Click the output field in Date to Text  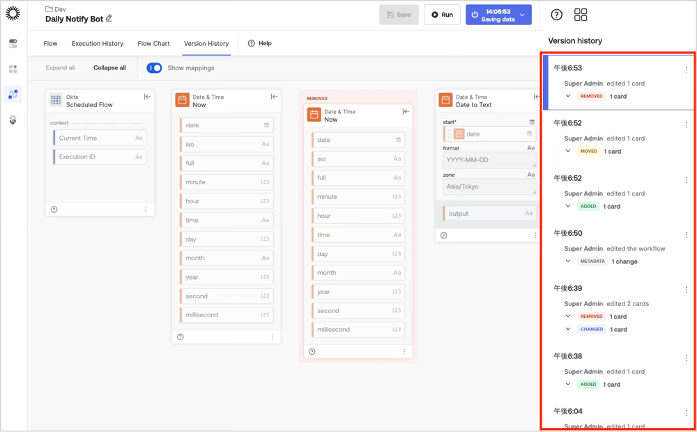point(489,214)
